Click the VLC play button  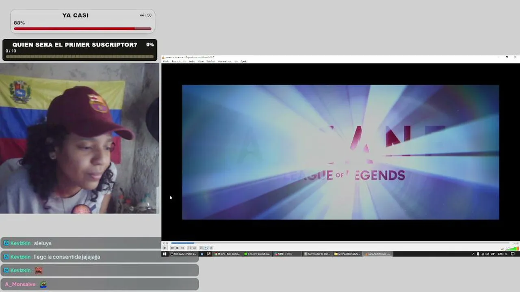(x=165, y=248)
